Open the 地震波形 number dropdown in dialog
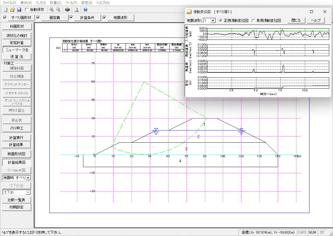 (213, 21)
